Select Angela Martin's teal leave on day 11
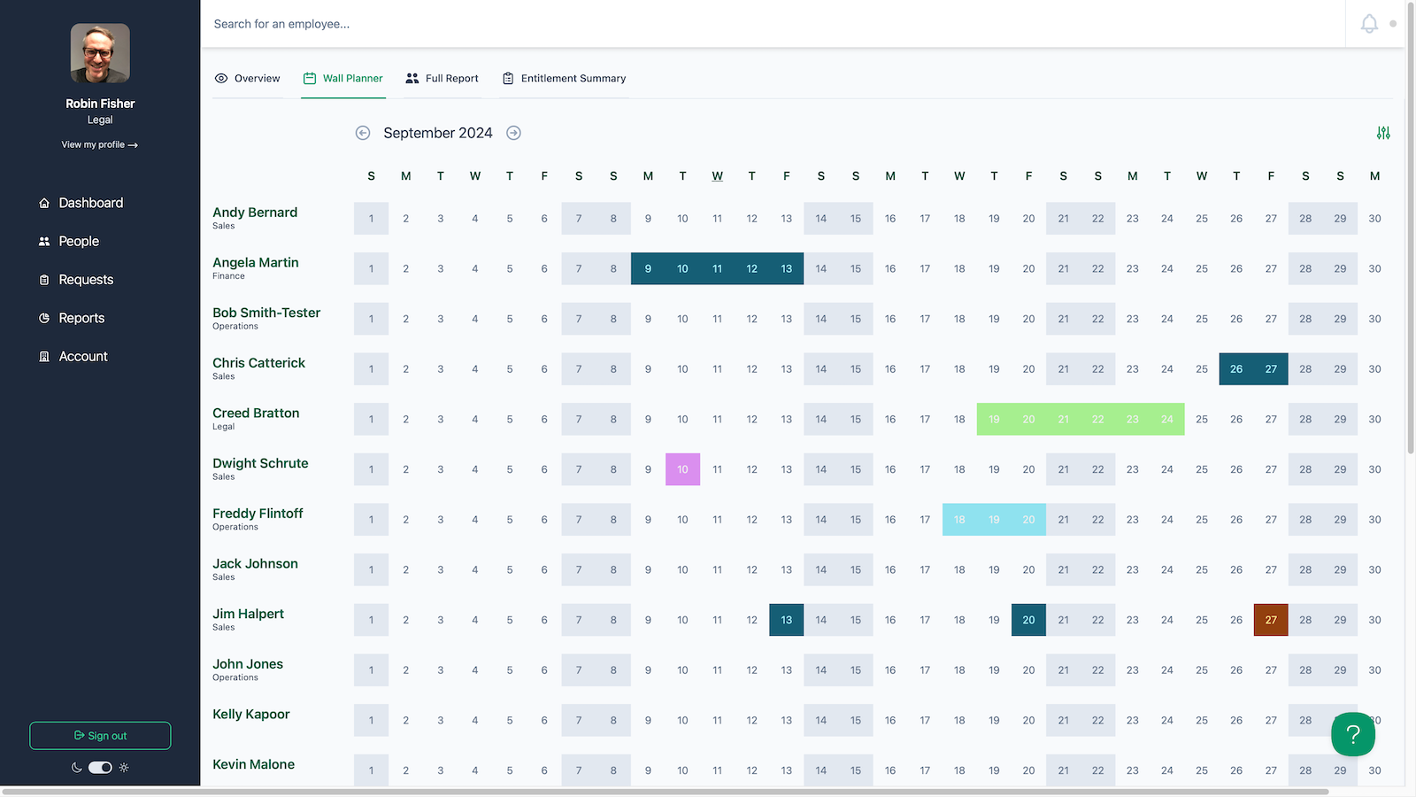 pos(717,268)
